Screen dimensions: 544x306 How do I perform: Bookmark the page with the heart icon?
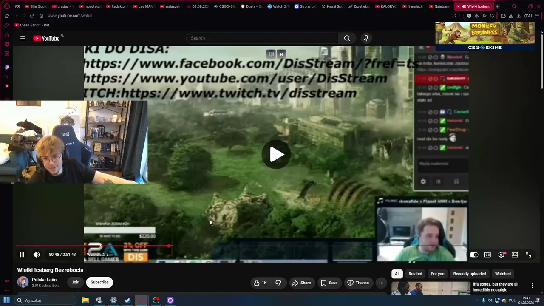click(x=492, y=16)
